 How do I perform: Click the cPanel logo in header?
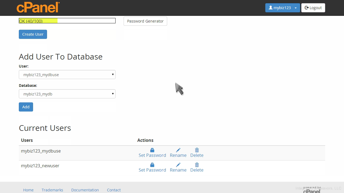(38, 8)
